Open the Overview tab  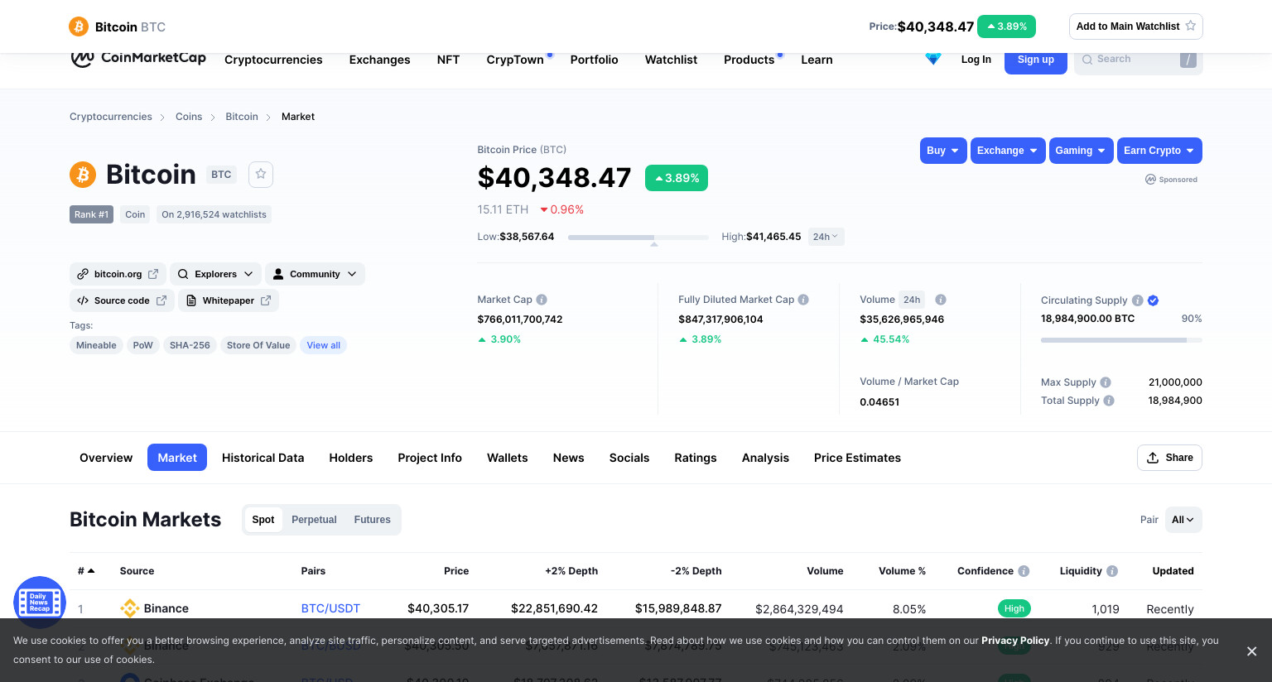click(106, 458)
